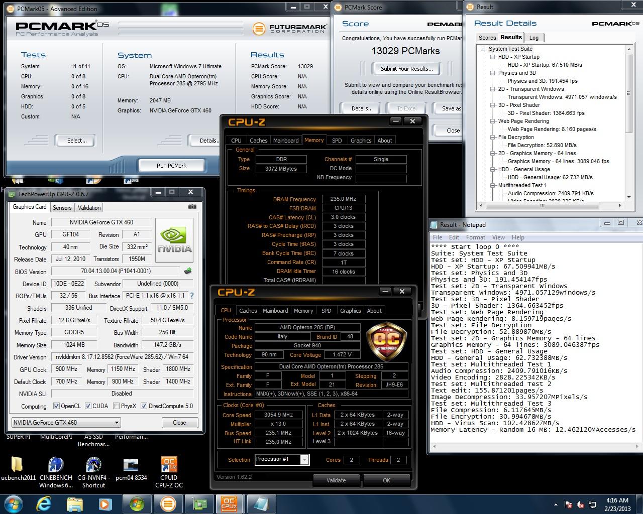This screenshot has height=514, width=643.
Task: Click the GPU-Z title bar icon
Action: pyautogui.click(x=12, y=194)
